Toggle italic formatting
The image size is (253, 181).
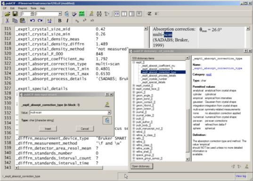coord(67,21)
